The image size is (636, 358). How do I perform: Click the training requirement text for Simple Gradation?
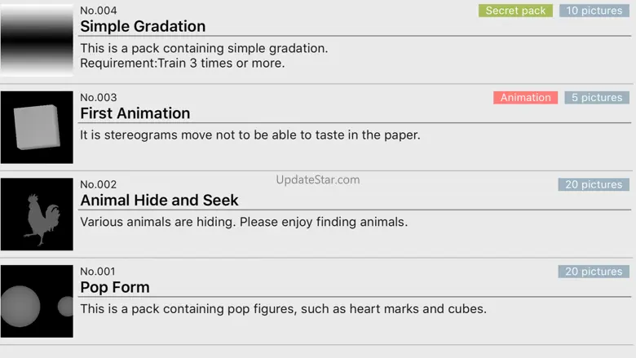coord(183,64)
